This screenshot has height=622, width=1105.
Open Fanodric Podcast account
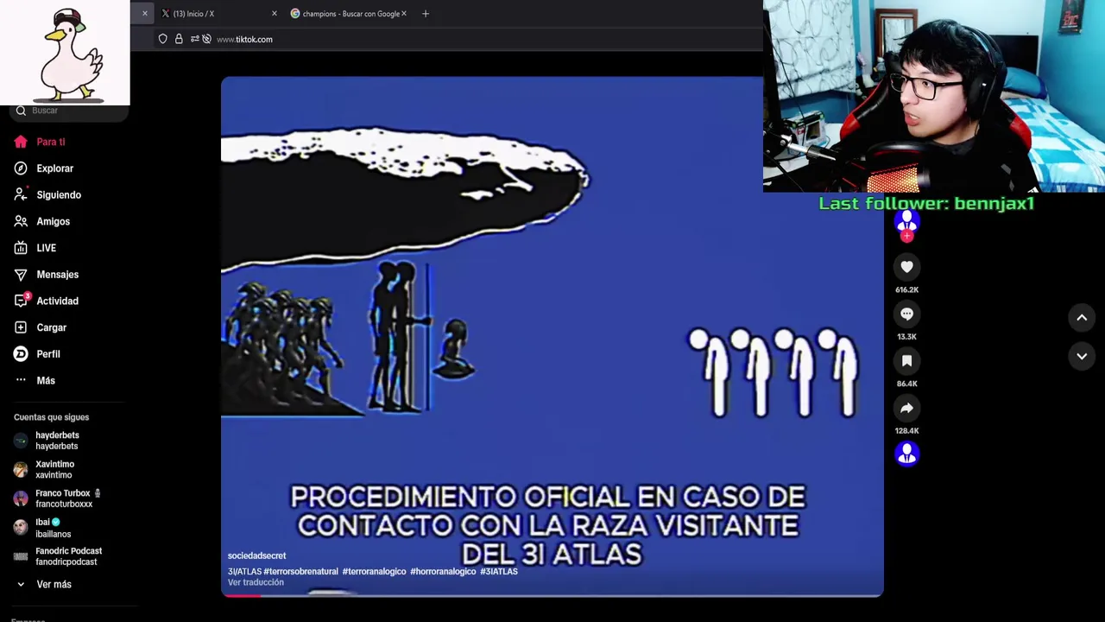click(x=68, y=556)
